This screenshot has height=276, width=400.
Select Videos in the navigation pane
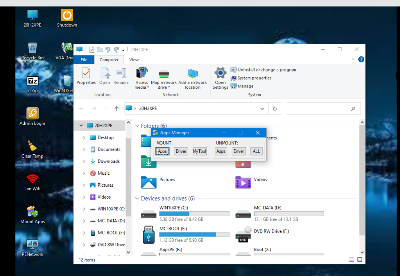point(104,197)
